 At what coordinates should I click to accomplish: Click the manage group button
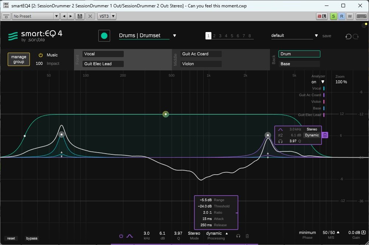[x=18, y=59]
